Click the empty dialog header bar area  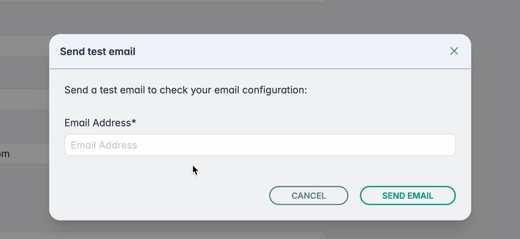click(x=292, y=51)
